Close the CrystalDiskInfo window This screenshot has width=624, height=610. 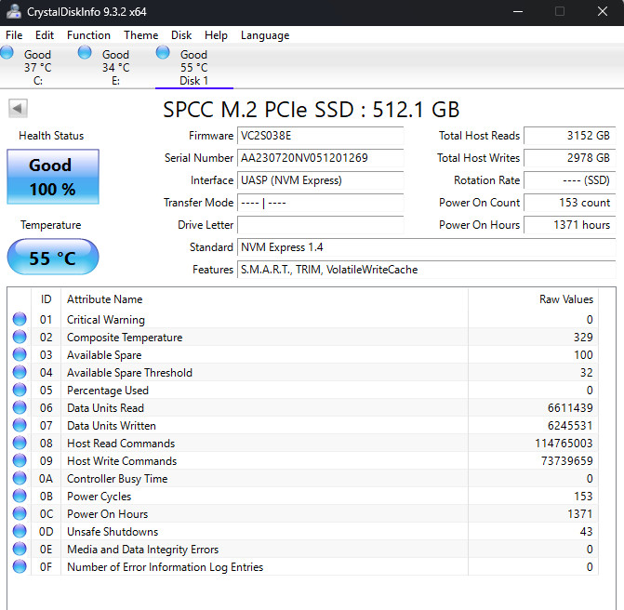click(602, 11)
